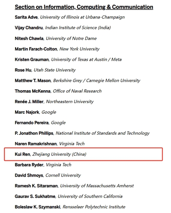The image size is (171, 213).
Task: Click on Rose Hu, Utah State University
Action: (x=45, y=70)
